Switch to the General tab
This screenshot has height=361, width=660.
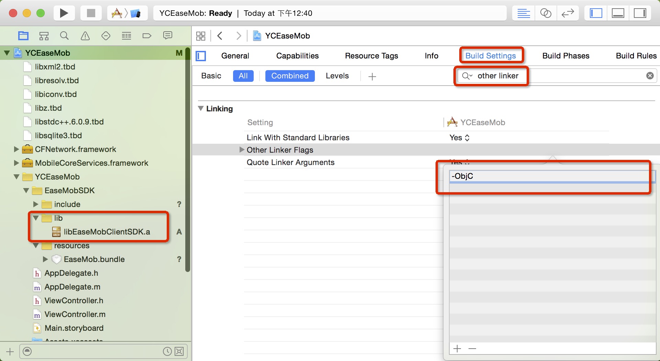coord(235,56)
